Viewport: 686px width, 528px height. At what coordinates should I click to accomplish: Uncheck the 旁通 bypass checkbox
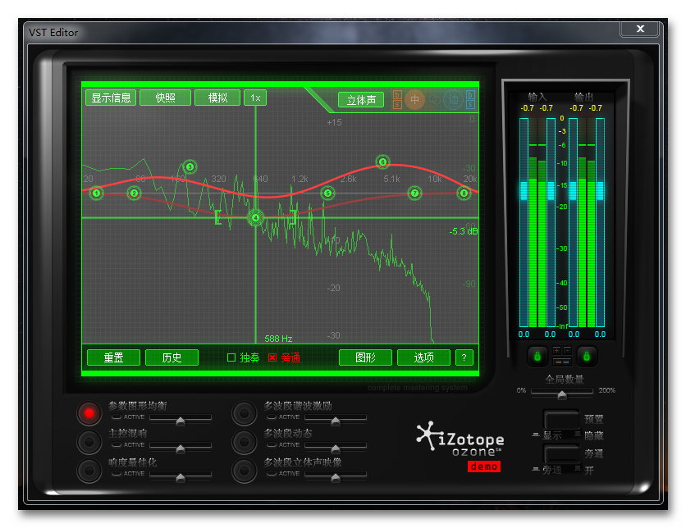coord(272,357)
